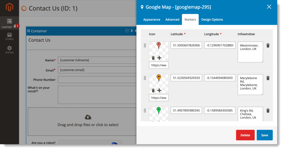Image resolution: width=283 pixels, height=150 pixels.
Task: Edit longitude -0.1544094085693 field
Action: click(x=220, y=78)
